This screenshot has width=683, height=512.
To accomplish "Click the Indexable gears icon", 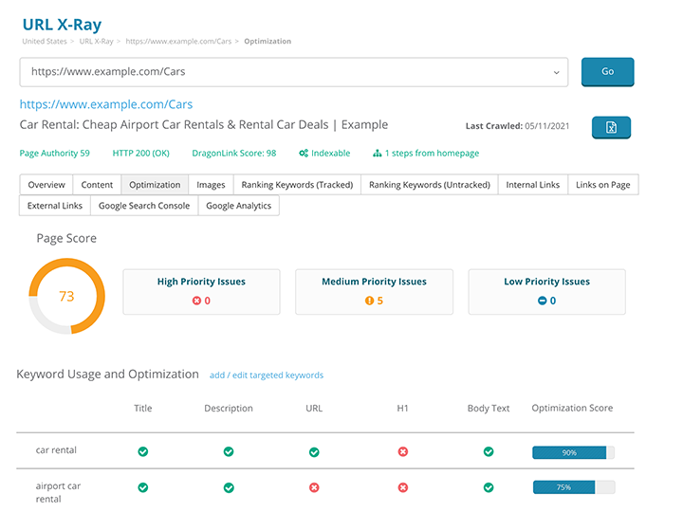I will (x=303, y=153).
